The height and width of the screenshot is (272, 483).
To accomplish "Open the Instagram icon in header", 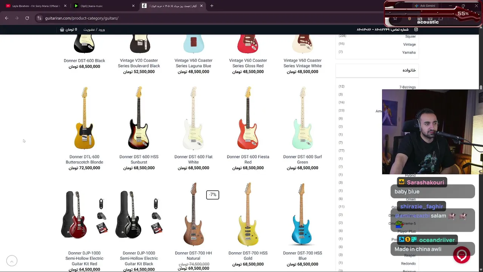I will pyautogui.click(x=416, y=29).
